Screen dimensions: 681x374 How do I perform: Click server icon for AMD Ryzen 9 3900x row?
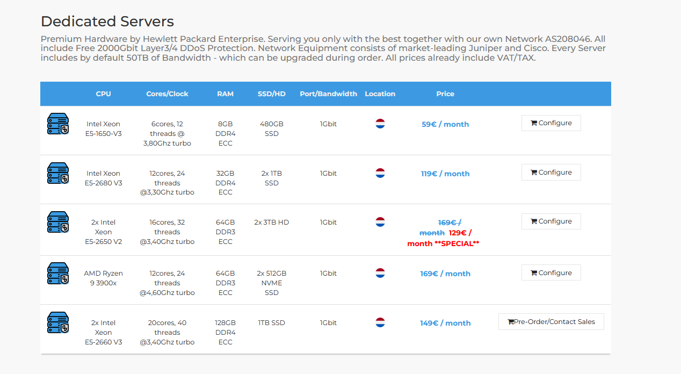57,273
